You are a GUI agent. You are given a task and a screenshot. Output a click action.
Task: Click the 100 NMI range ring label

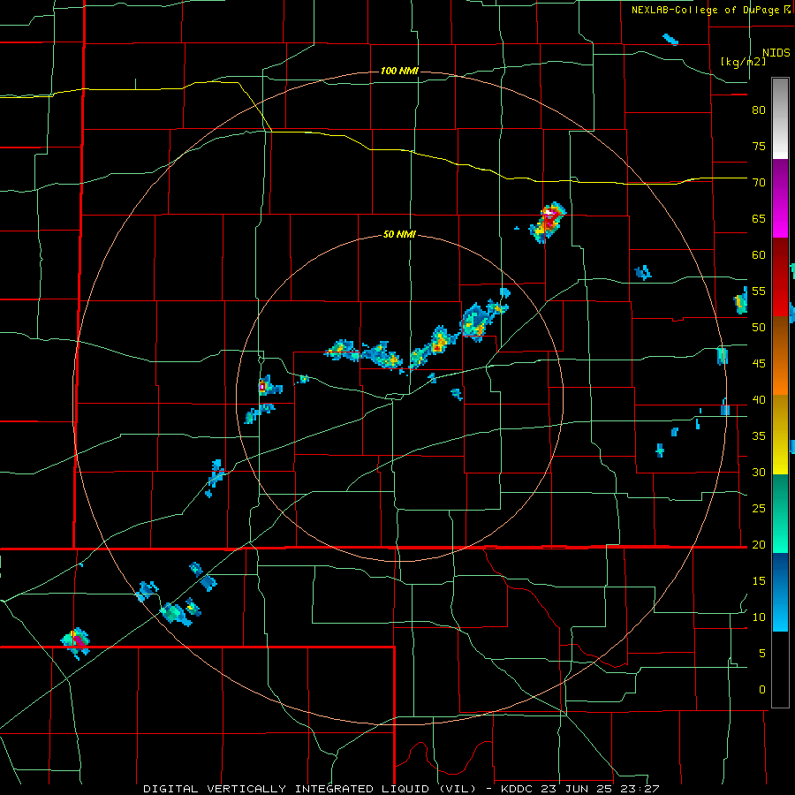click(x=399, y=71)
